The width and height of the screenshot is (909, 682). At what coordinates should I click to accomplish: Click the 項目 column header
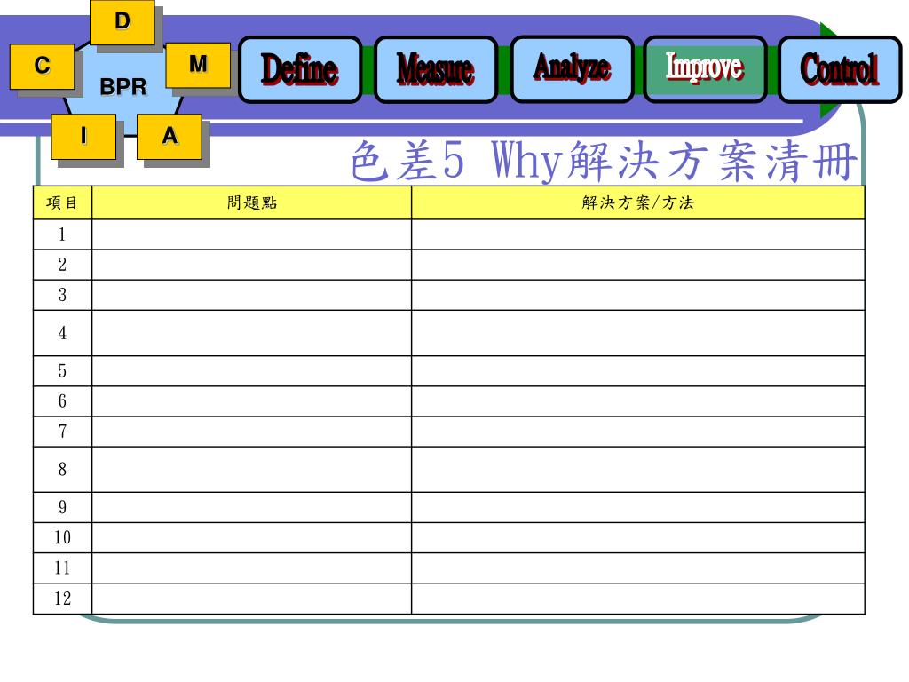click(x=63, y=202)
